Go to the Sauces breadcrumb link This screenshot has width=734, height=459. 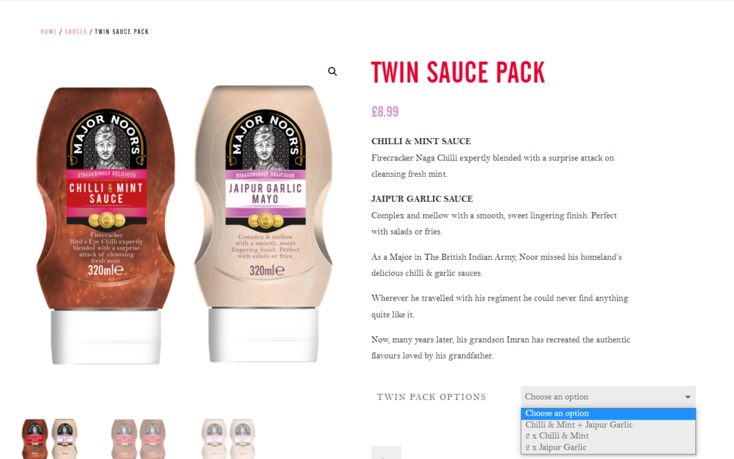(x=76, y=32)
